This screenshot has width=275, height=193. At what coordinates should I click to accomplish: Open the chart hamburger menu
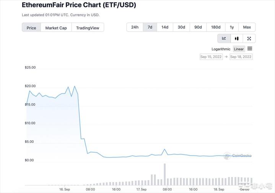click(250, 49)
